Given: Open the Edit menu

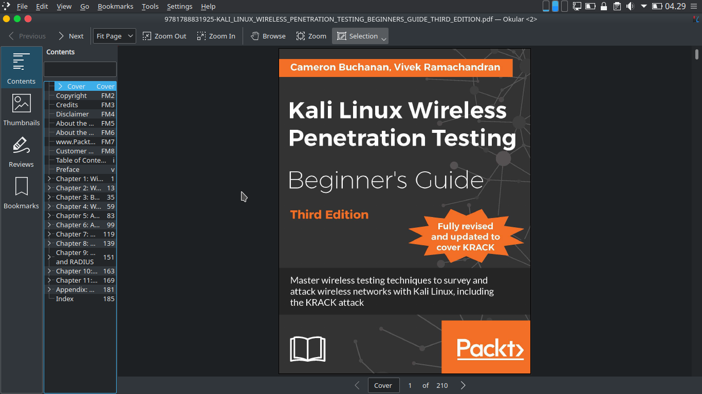Looking at the screenshot, I should point(42,6).
